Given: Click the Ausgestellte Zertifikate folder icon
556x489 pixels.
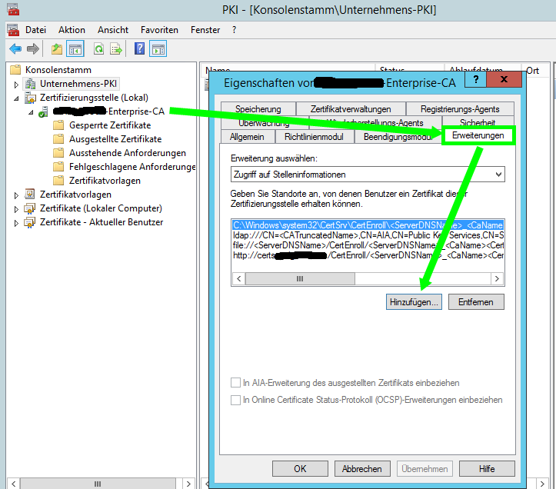Looking at the screenshot, I should click(58, 139).
